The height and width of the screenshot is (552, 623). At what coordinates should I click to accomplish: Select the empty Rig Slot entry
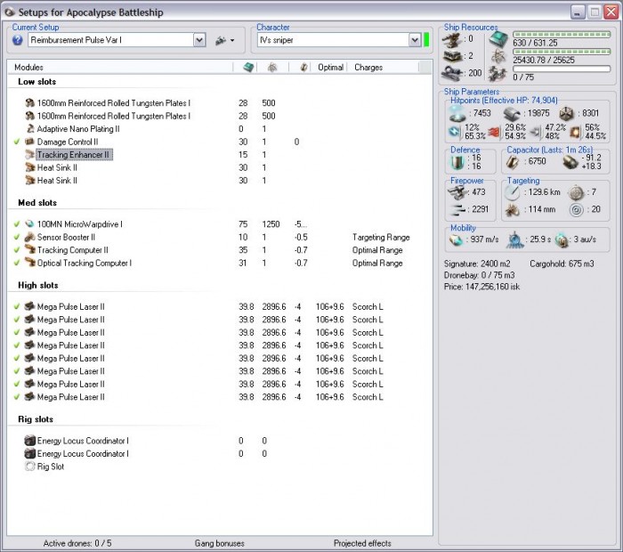click(x=50, y=467)
